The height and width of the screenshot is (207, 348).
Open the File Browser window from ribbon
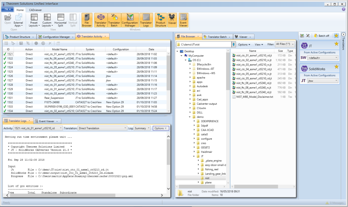click(x=87, y=20)
